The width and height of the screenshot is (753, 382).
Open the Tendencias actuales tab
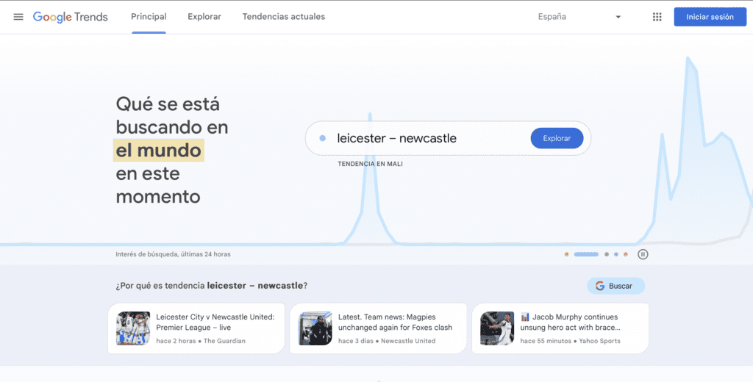283,17
